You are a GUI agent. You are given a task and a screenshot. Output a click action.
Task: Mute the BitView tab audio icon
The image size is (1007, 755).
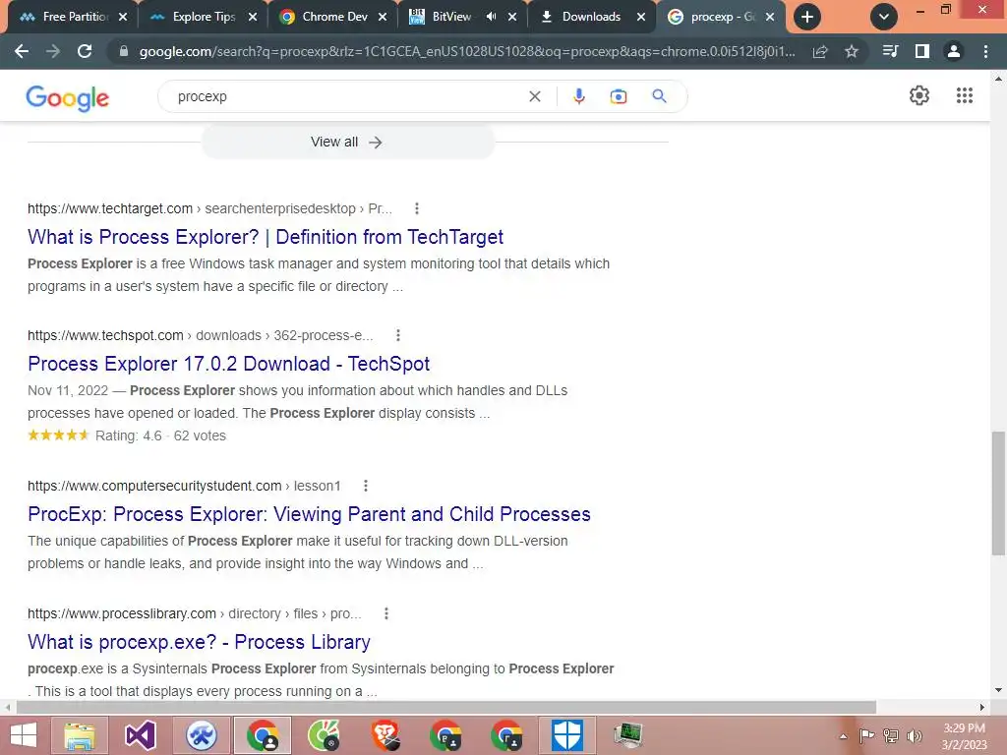coord(492,17)
